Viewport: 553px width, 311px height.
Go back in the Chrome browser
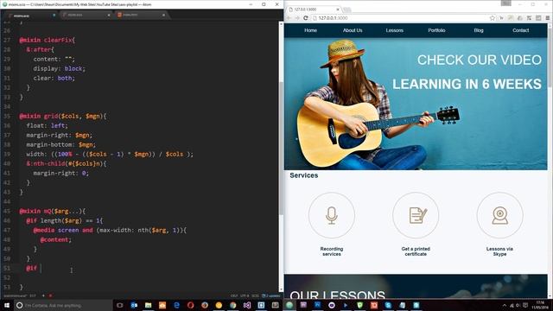click(x=289, y=18)
